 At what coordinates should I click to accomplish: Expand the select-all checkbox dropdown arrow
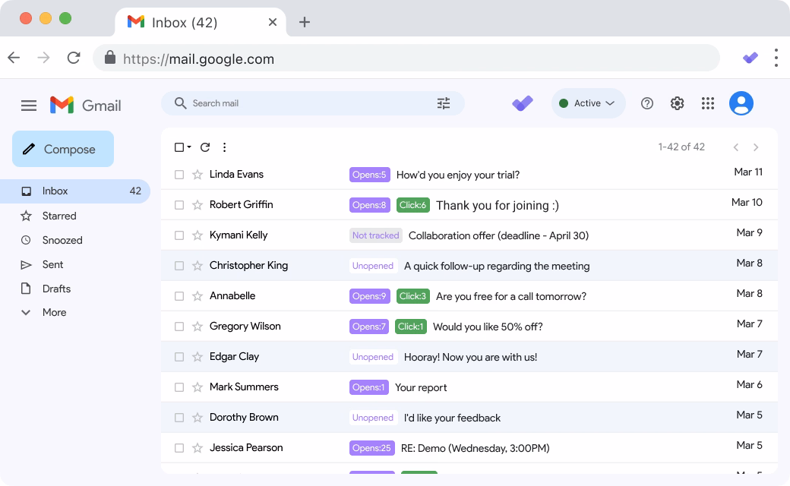pos(189,148)
